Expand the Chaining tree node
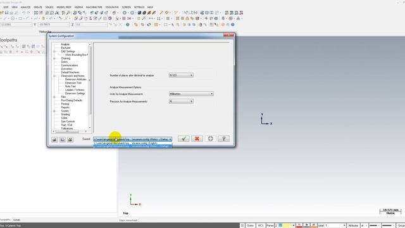The height and width of the screenshot is (228, 405). (x=54, y=58)
